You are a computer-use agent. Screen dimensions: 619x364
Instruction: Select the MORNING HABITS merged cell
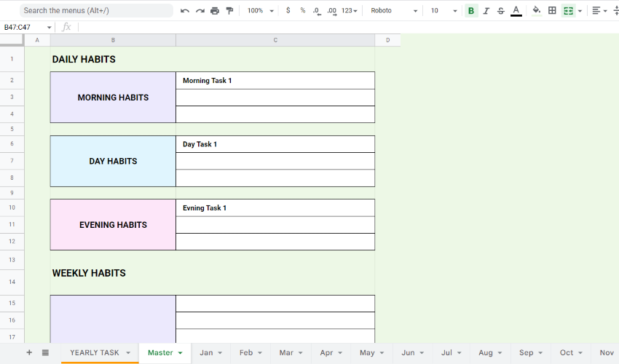113,97
